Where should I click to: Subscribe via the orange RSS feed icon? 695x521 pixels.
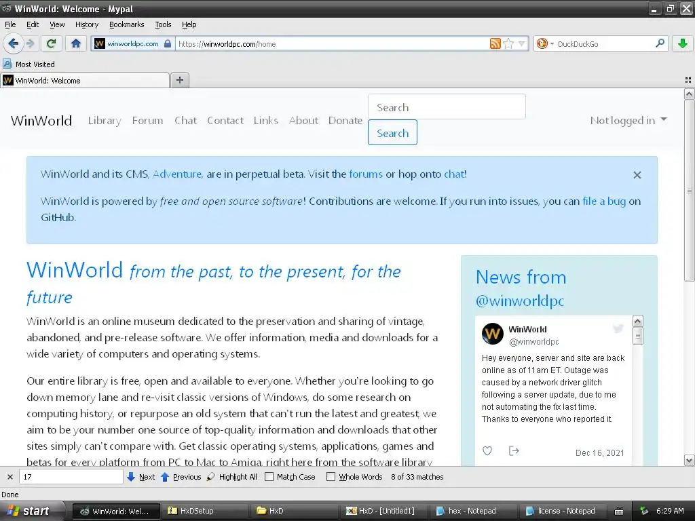point(495,43)
